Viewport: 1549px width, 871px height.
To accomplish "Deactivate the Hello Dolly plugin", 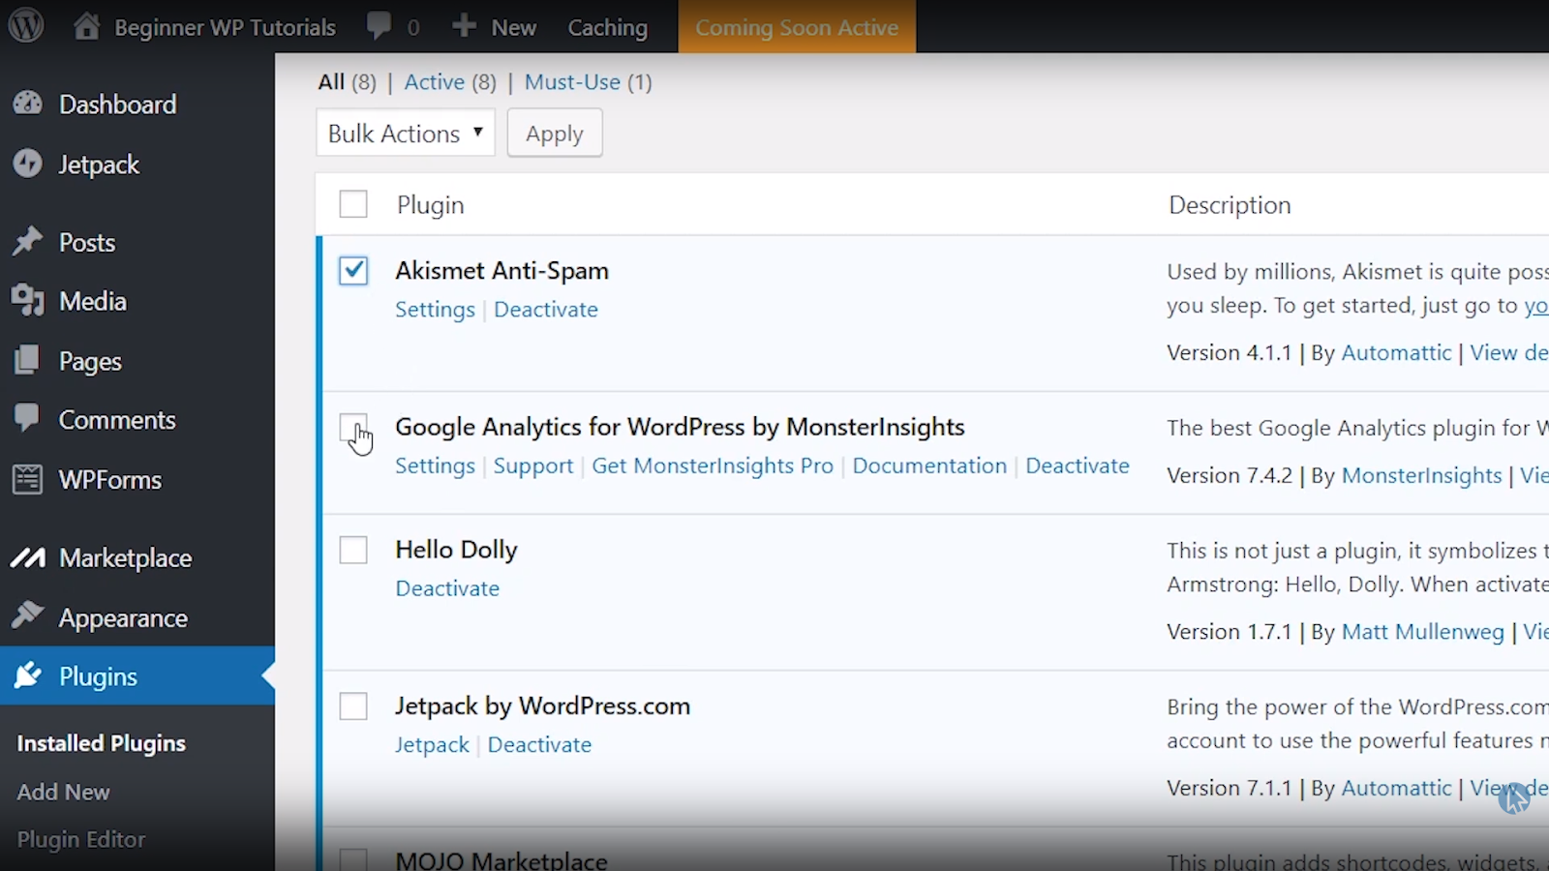I will pos(447,588).
